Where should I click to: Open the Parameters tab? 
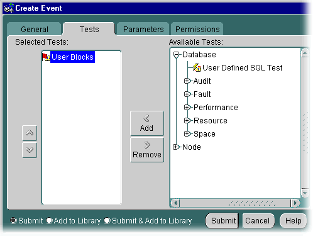[x=143, y=29]
